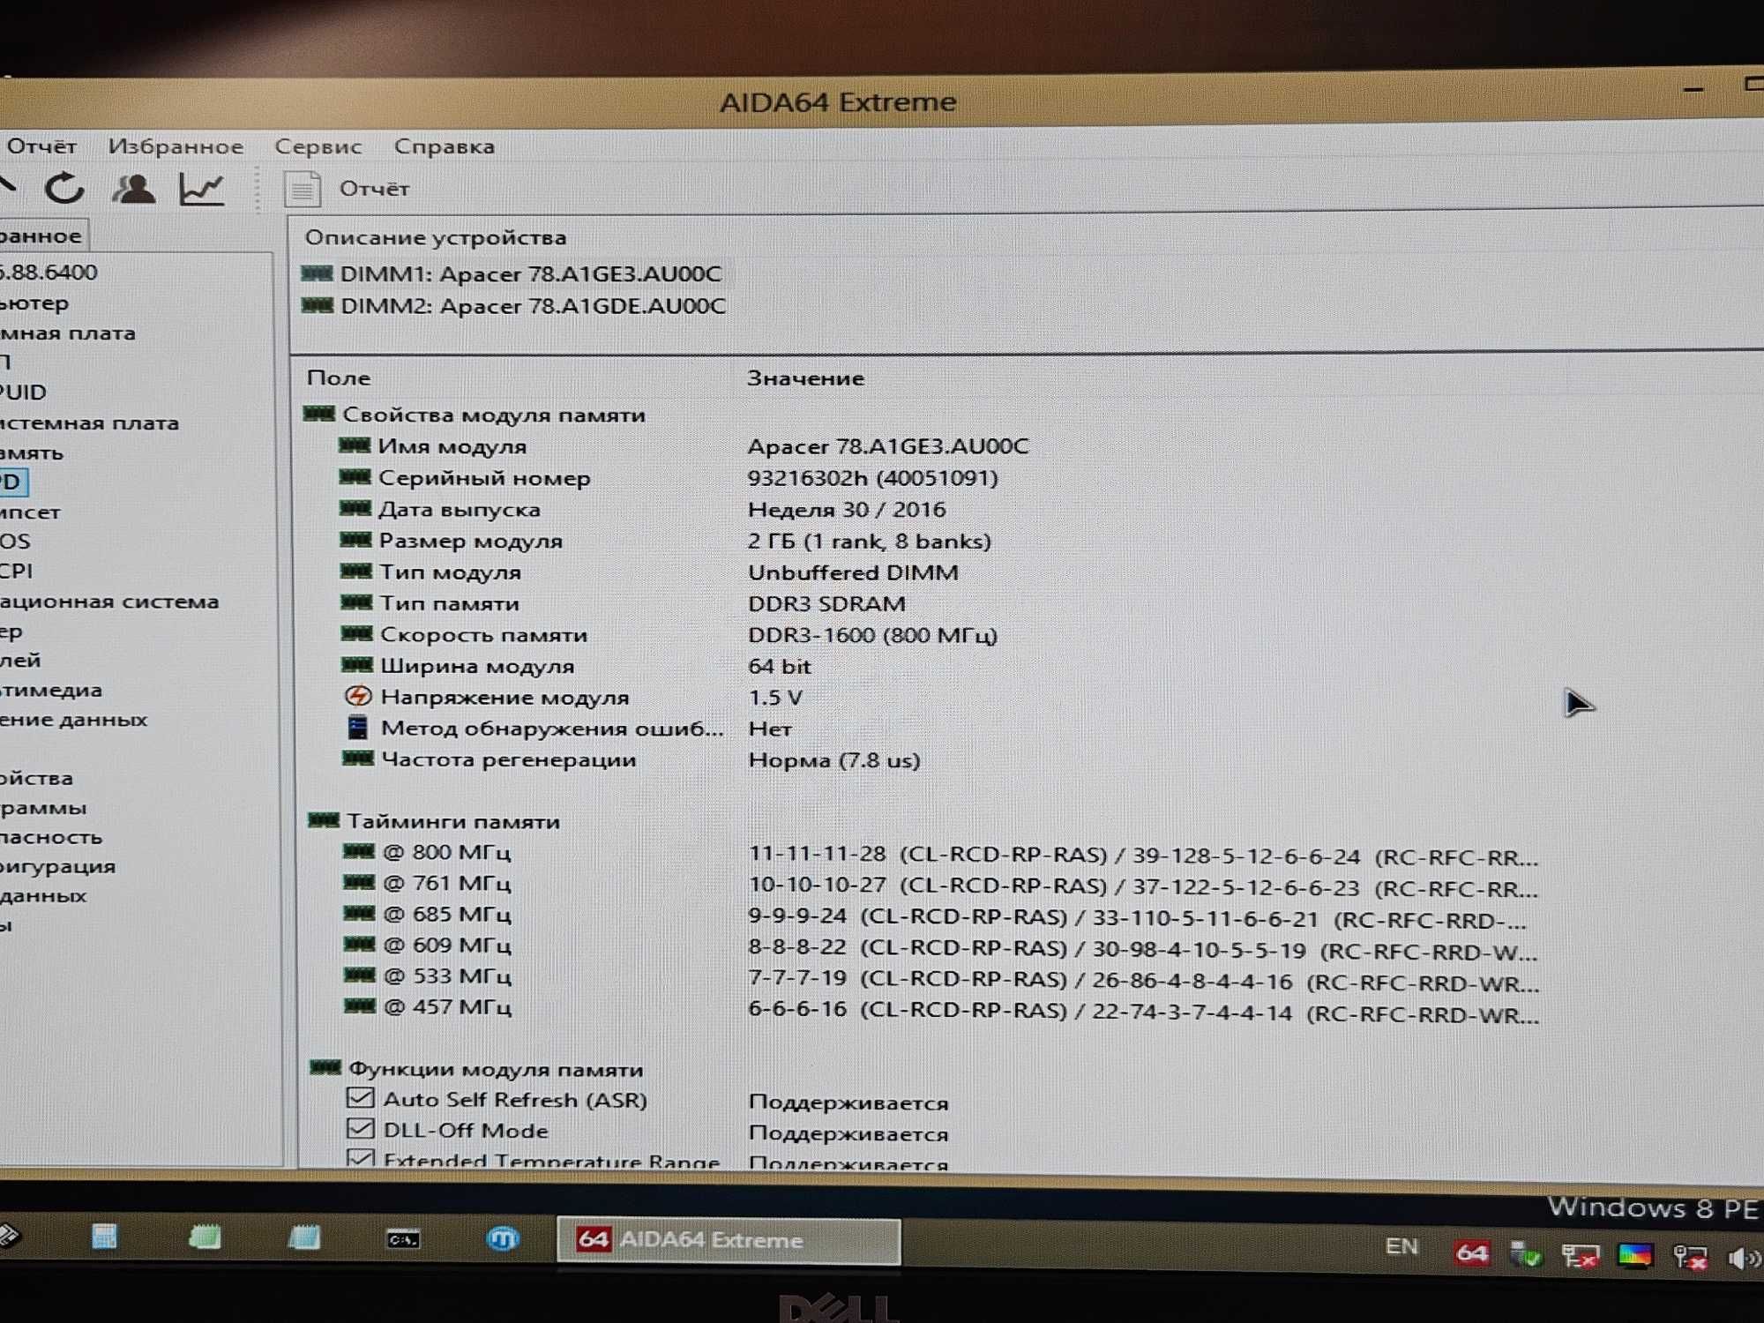Select the @ 609 МГц timing row
The width and height of the screenshot is (1764, 1323).
pyautogui.click(x=940, y=946)
